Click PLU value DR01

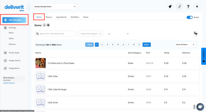coord(149,76)
